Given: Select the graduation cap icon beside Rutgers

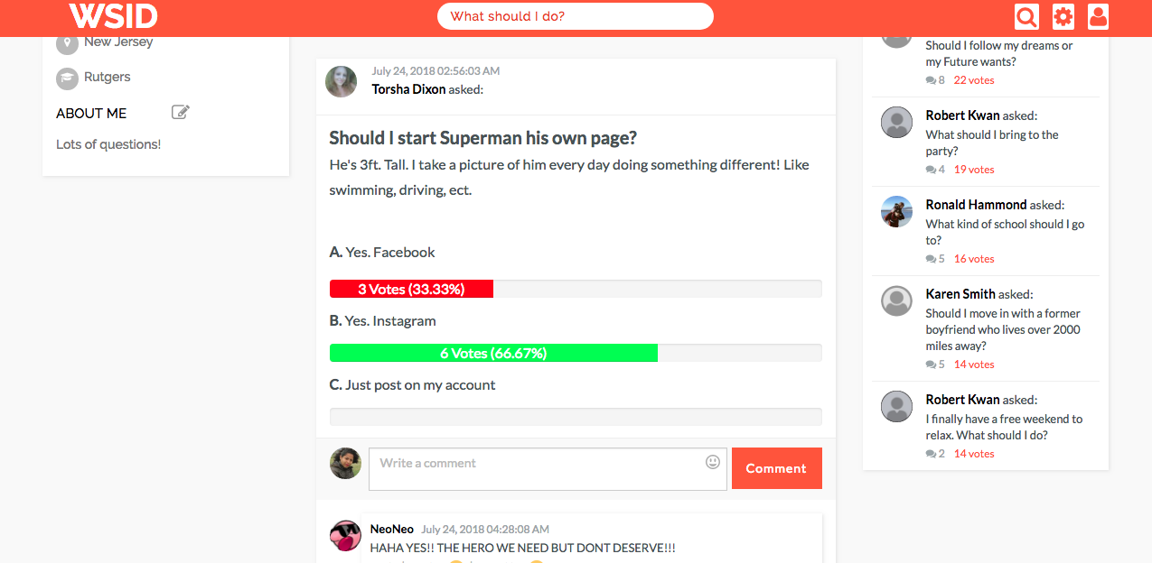Looking at the screenshot, I should [x=67, y=78].
